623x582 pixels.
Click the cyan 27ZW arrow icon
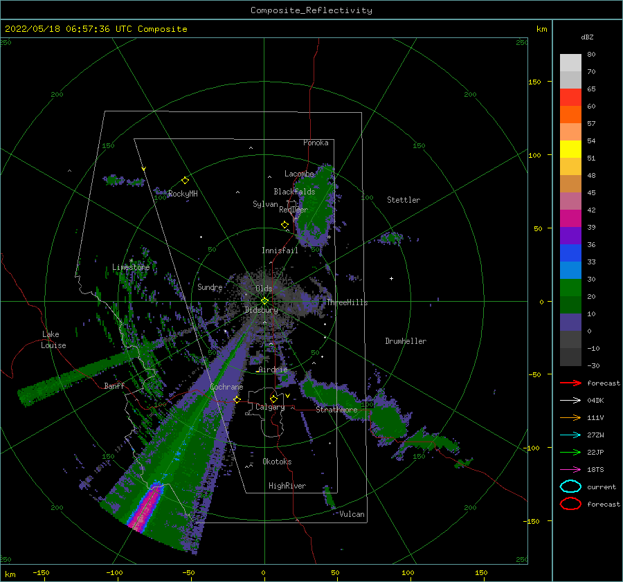(x=570, y=435)
